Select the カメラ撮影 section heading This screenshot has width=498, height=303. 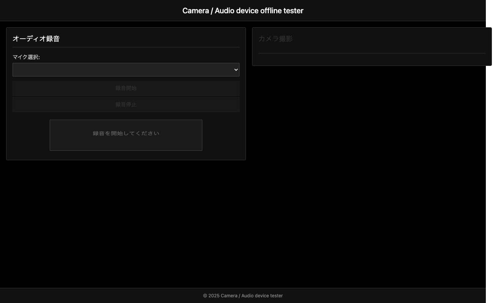point(276,39)
